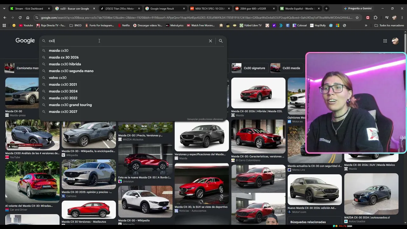
Task: Clear the search box with the X icon
Action: point(210,41)
